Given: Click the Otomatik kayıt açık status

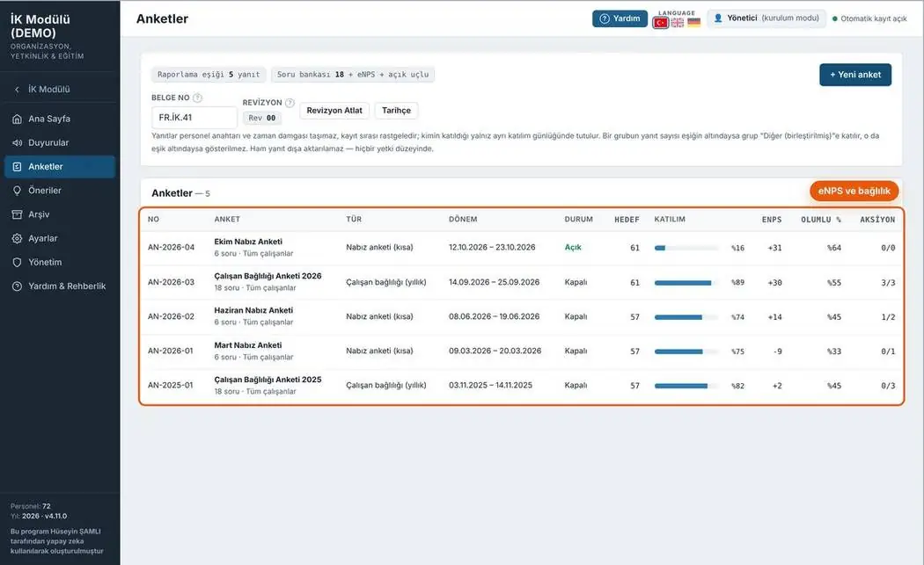Looking at the screenshot, I should [869, 18].
